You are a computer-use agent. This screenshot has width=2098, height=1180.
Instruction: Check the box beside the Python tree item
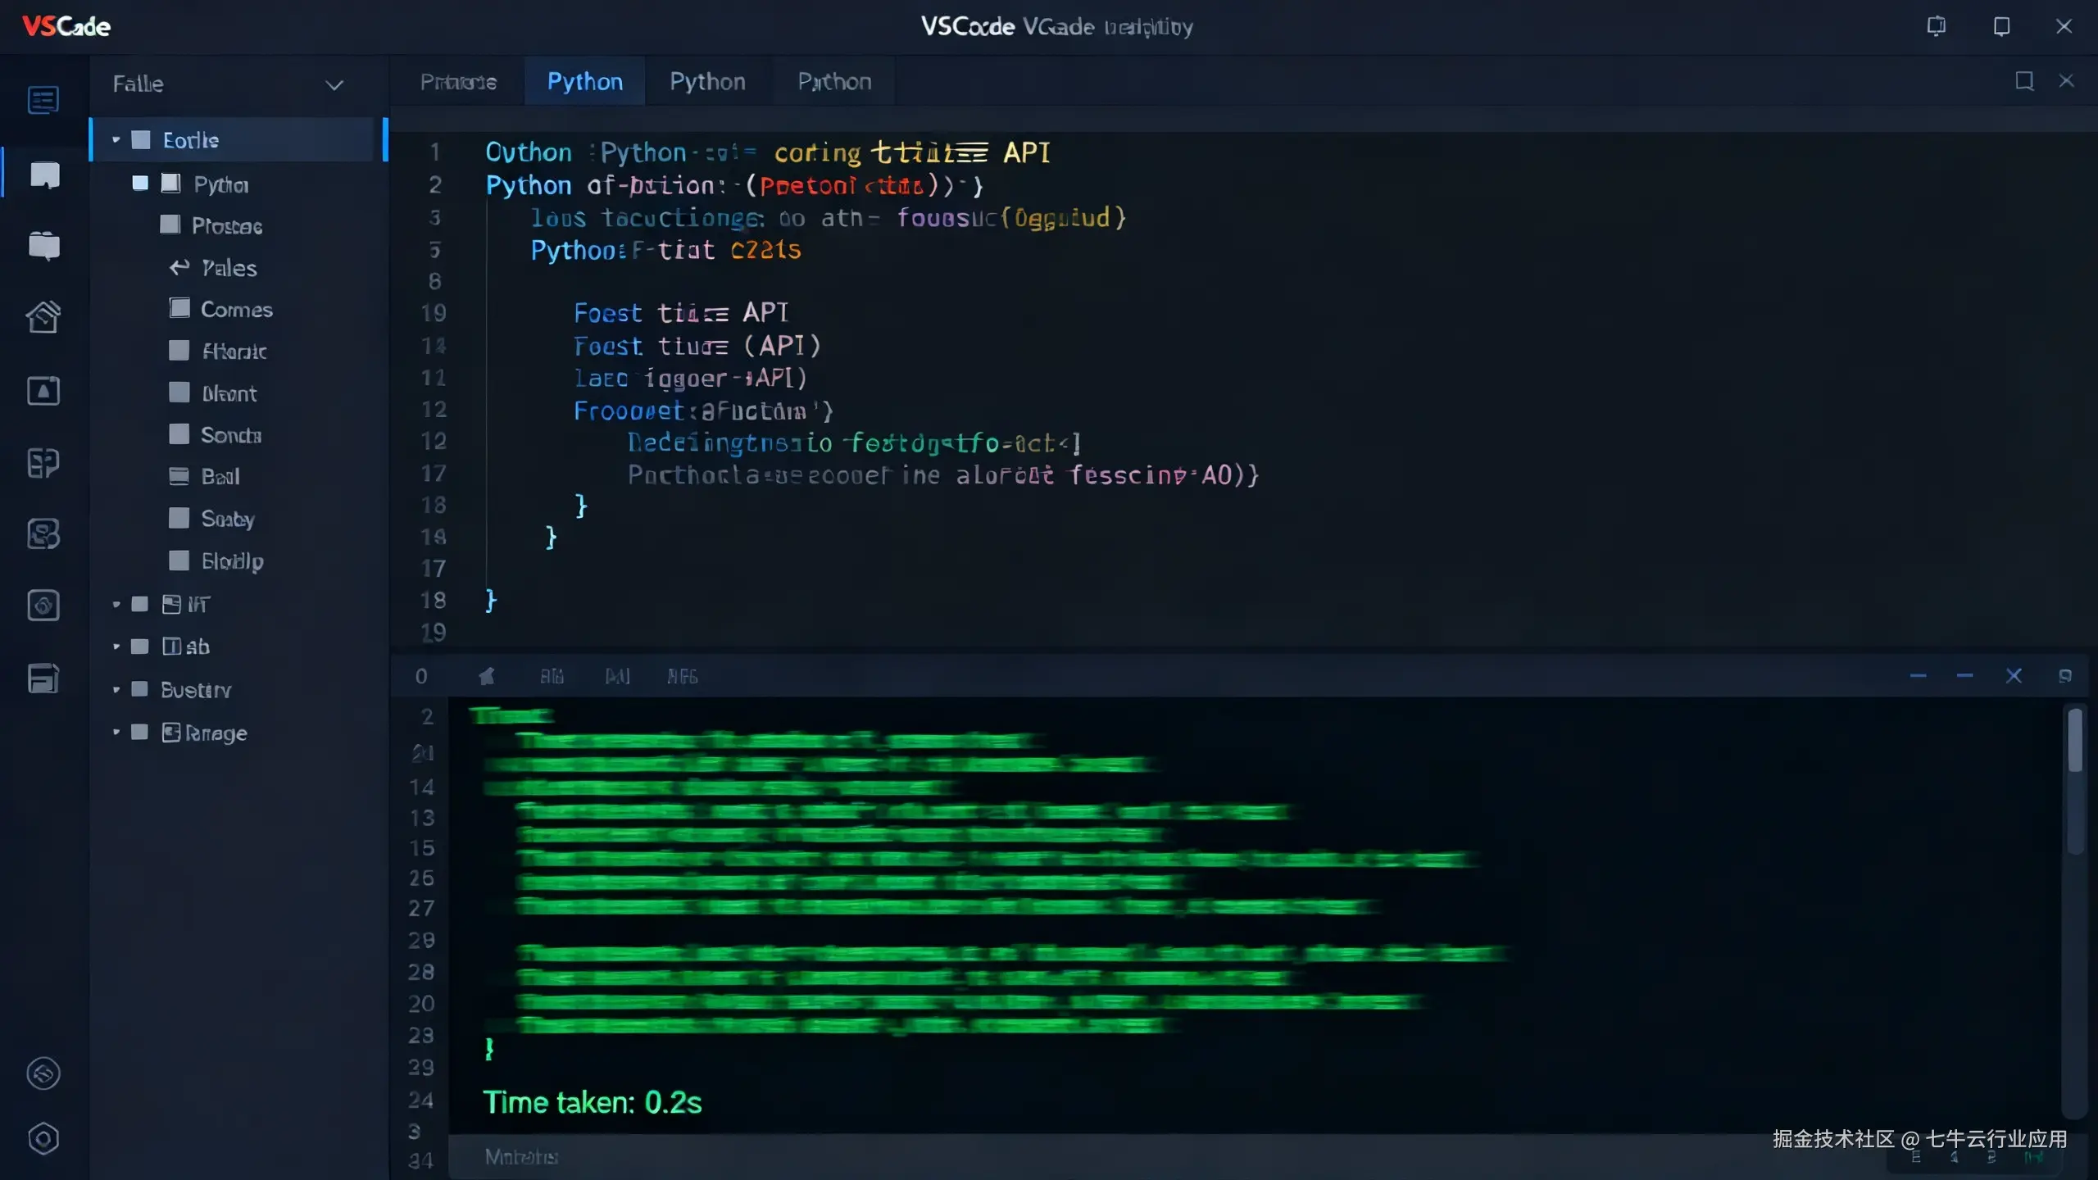(139, 183)
